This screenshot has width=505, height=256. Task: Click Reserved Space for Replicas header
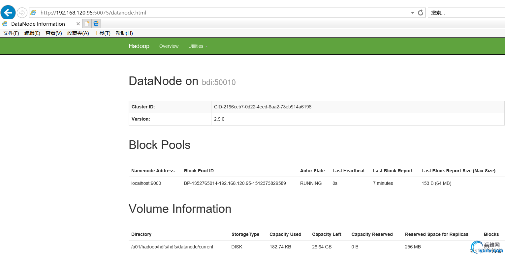[x=437, y=234]
